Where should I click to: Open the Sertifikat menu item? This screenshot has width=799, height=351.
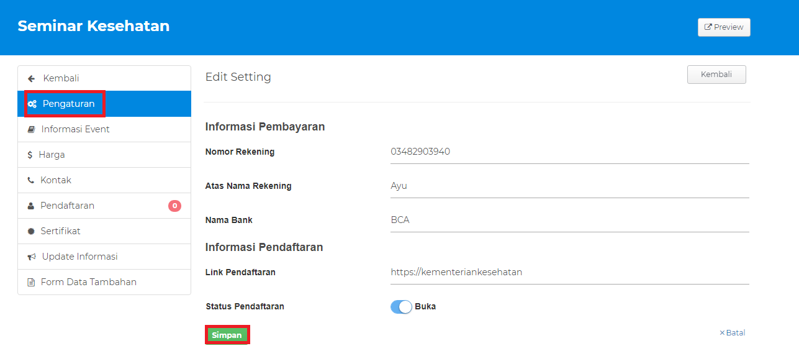61,231
